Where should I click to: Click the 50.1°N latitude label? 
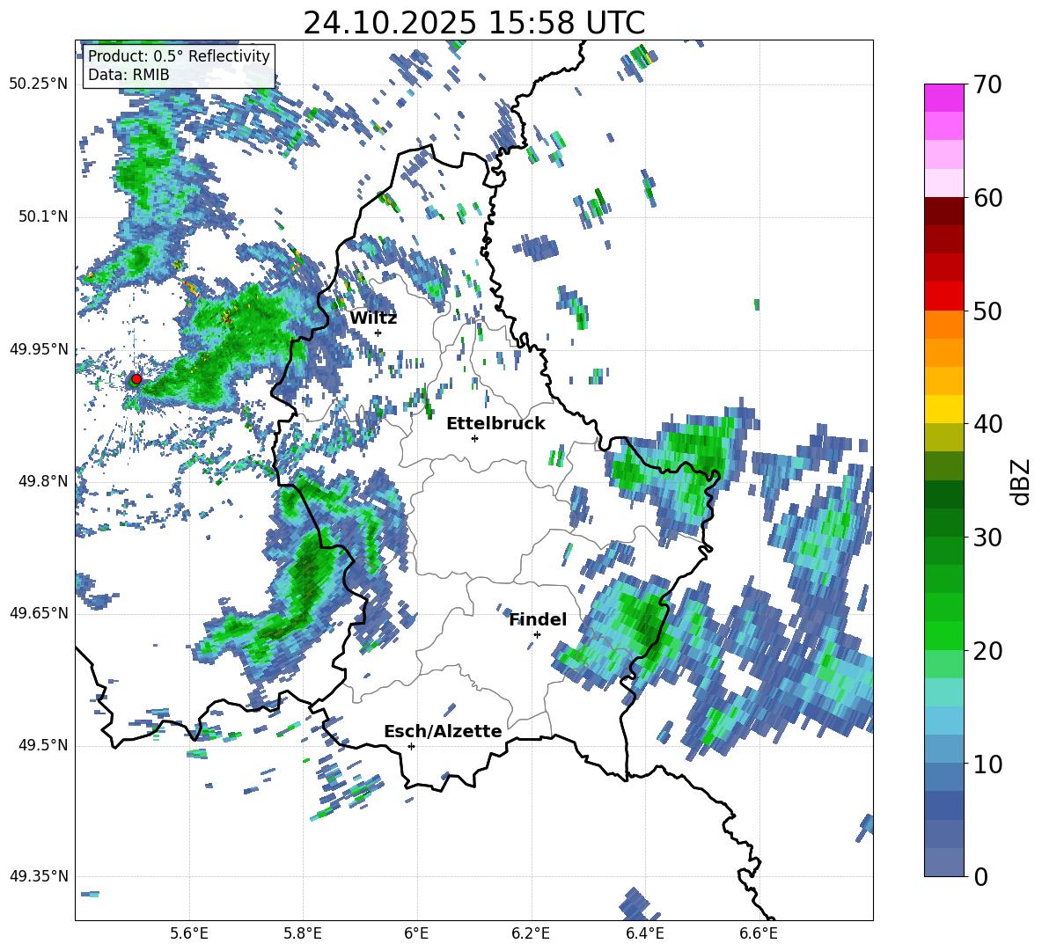coord(42,217)
